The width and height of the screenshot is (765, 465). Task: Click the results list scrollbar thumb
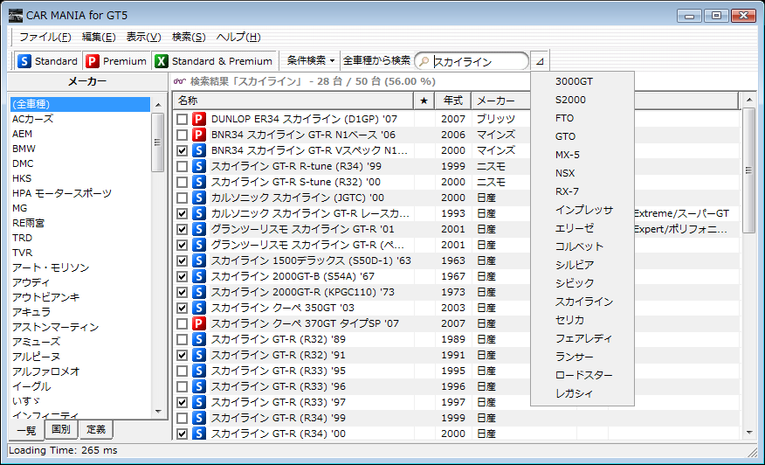tap(748, 170)
